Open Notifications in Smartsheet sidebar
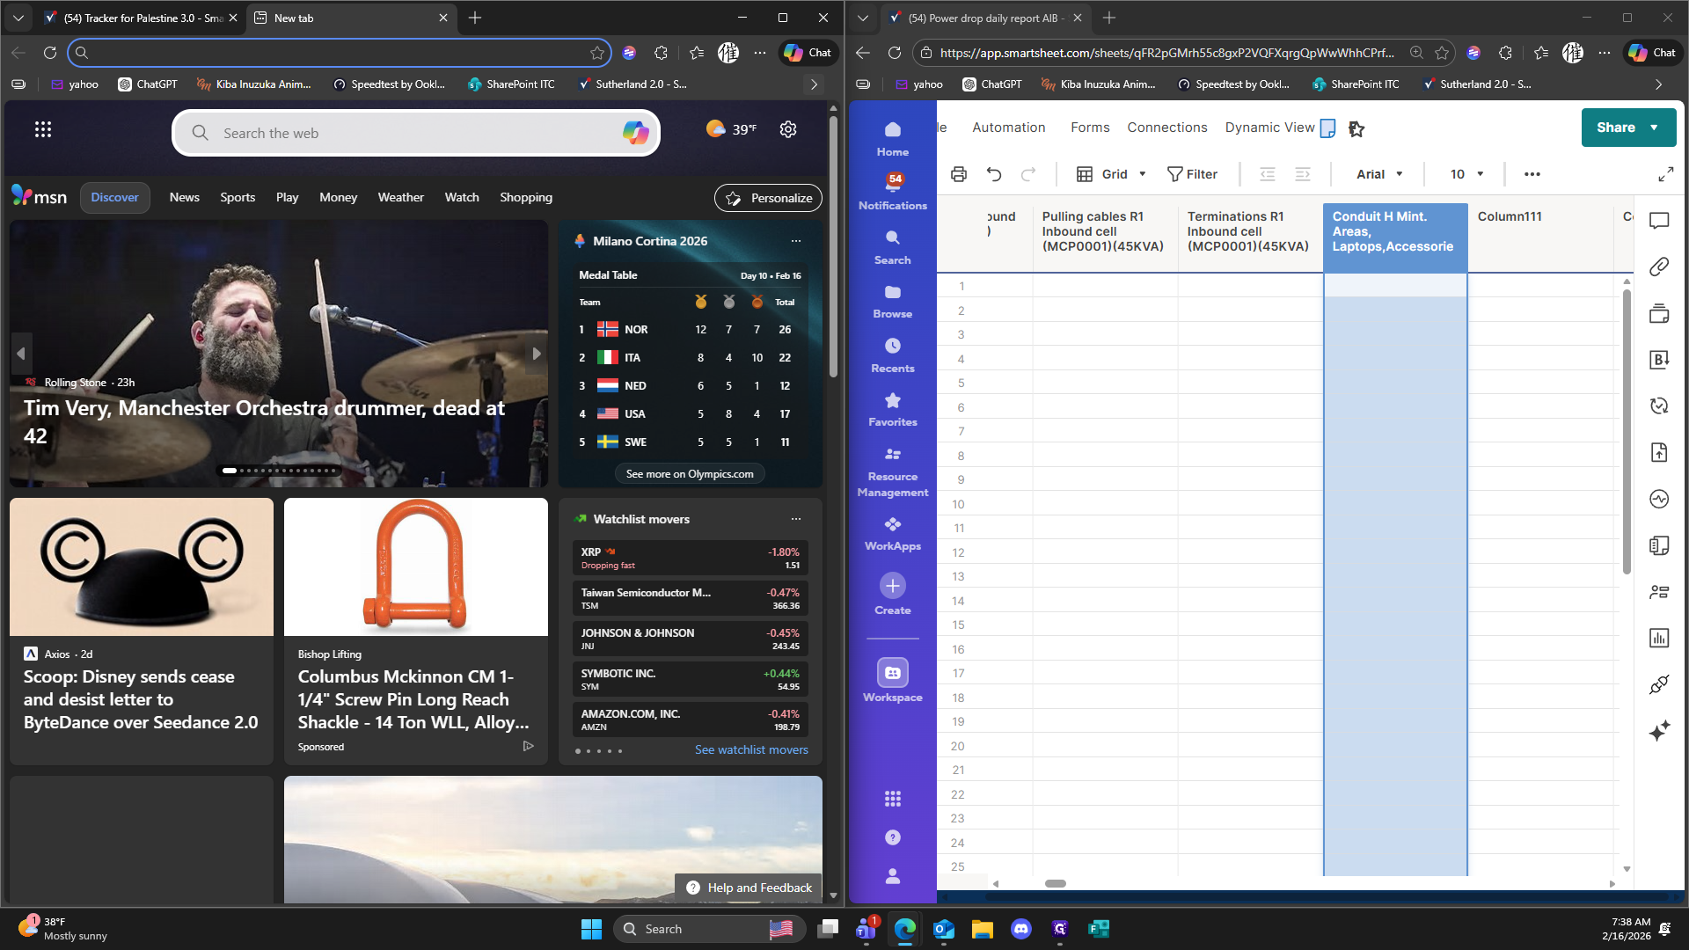 [892, 191]
